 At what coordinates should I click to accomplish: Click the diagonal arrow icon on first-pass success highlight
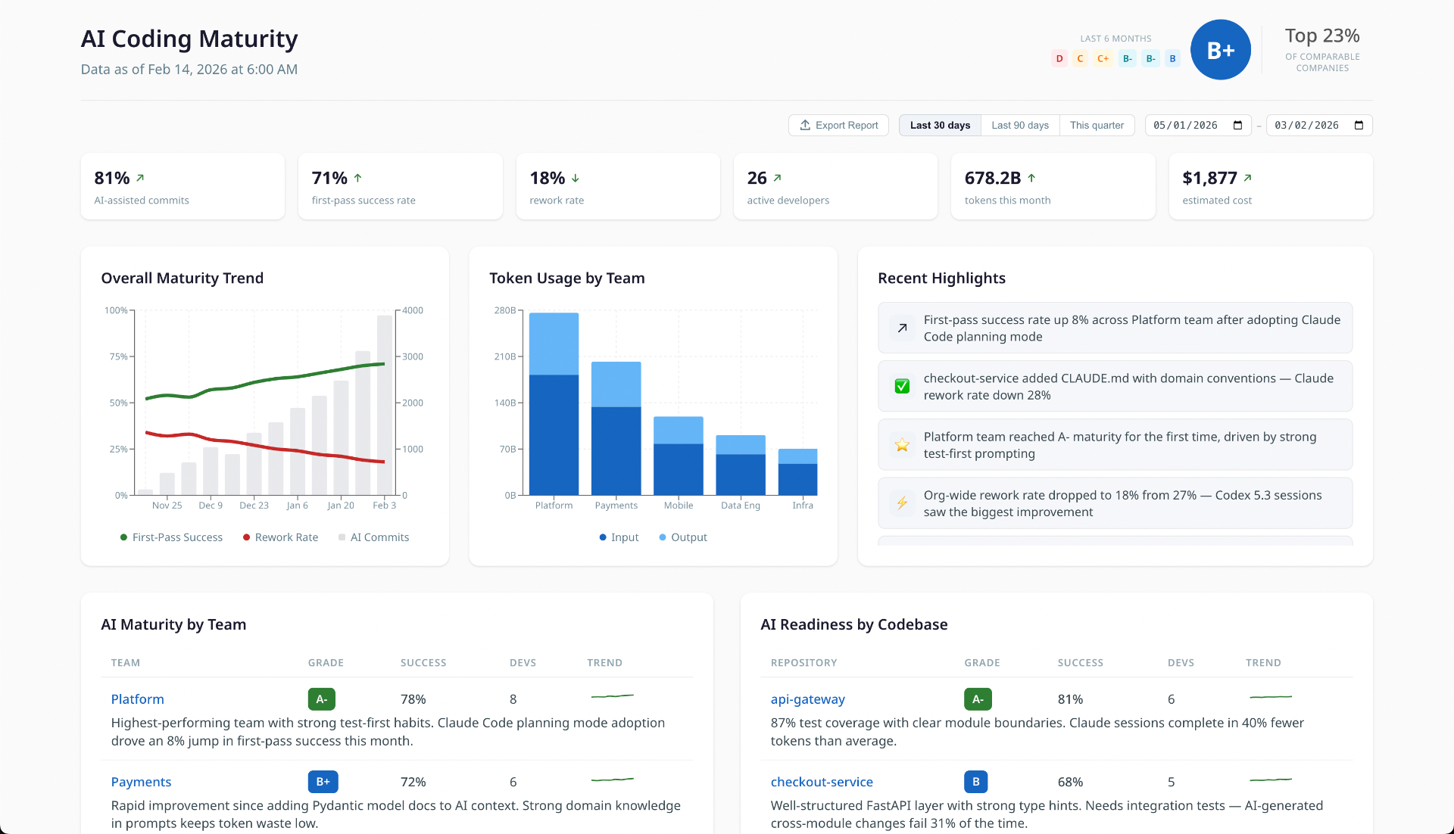coord(901,328)
